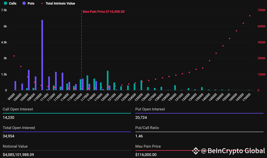The image size is (267, 158).
Task: Select the call bar at strike 124000
Action: tap(134, 87)
